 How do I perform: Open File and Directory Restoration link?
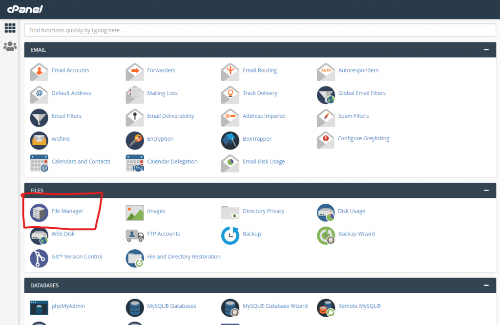(x=184, y=257)
